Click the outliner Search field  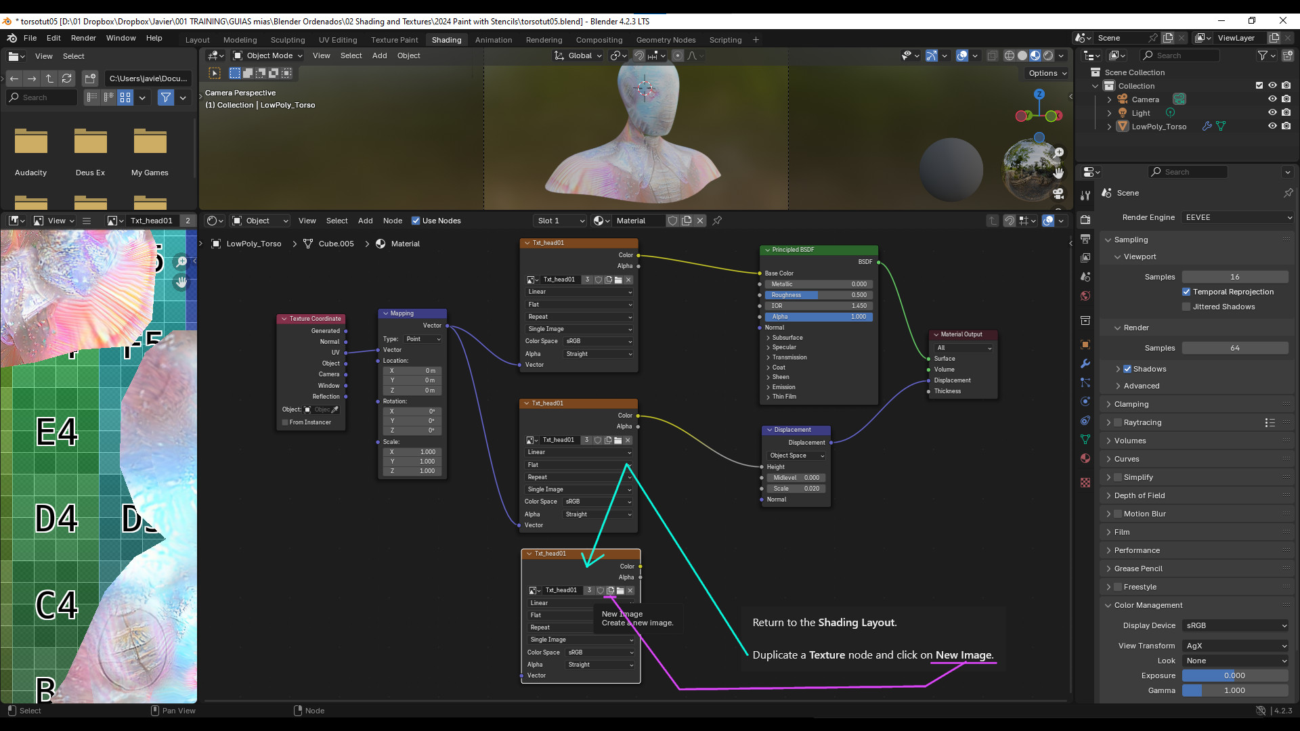1180,56
